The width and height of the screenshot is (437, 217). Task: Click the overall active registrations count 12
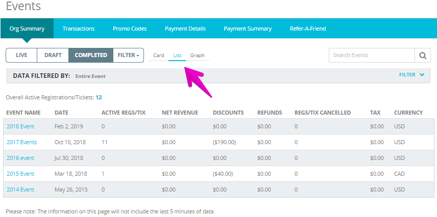[99, 97]
